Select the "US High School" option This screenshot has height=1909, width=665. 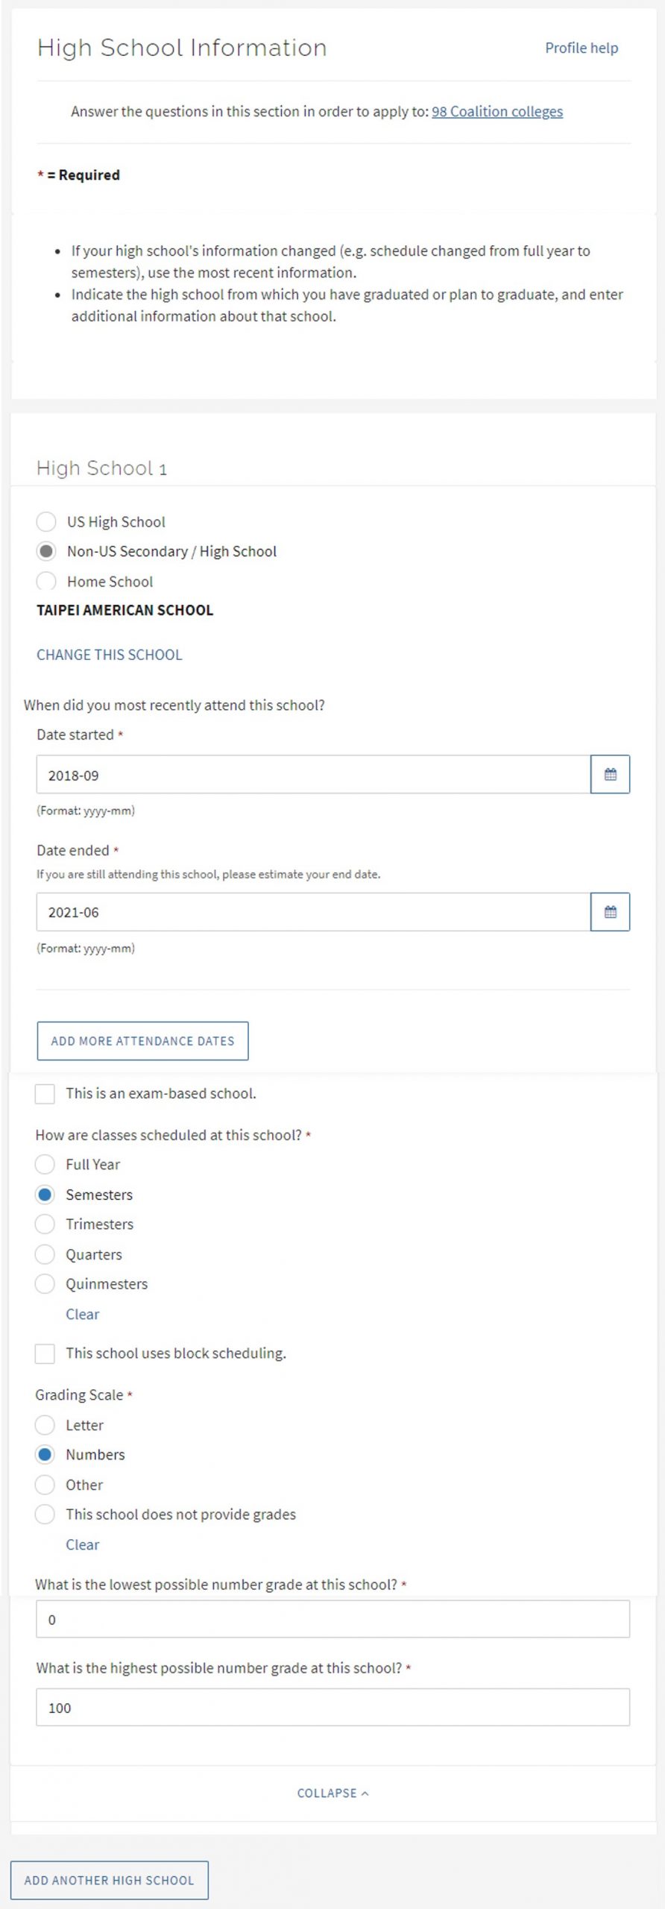[x=45, y=521]
